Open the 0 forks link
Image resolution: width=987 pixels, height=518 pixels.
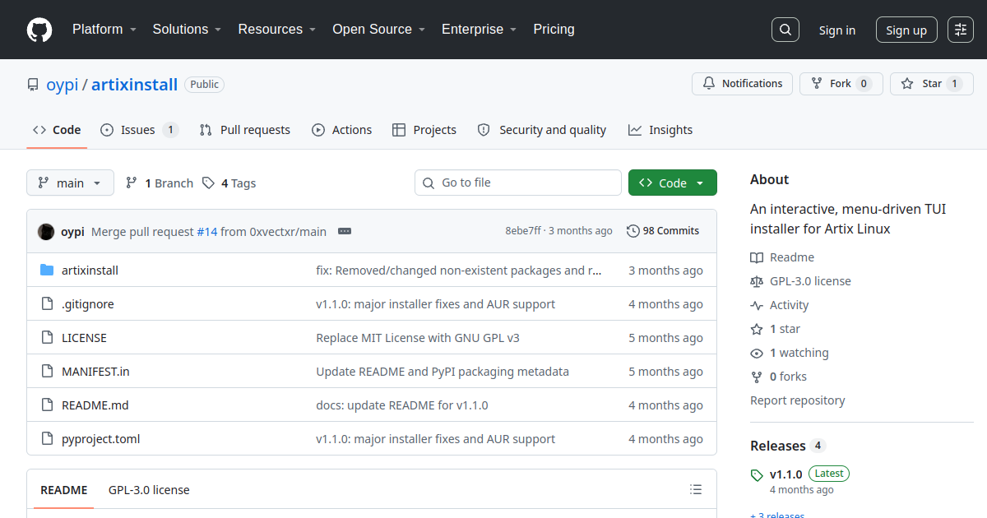778,377
